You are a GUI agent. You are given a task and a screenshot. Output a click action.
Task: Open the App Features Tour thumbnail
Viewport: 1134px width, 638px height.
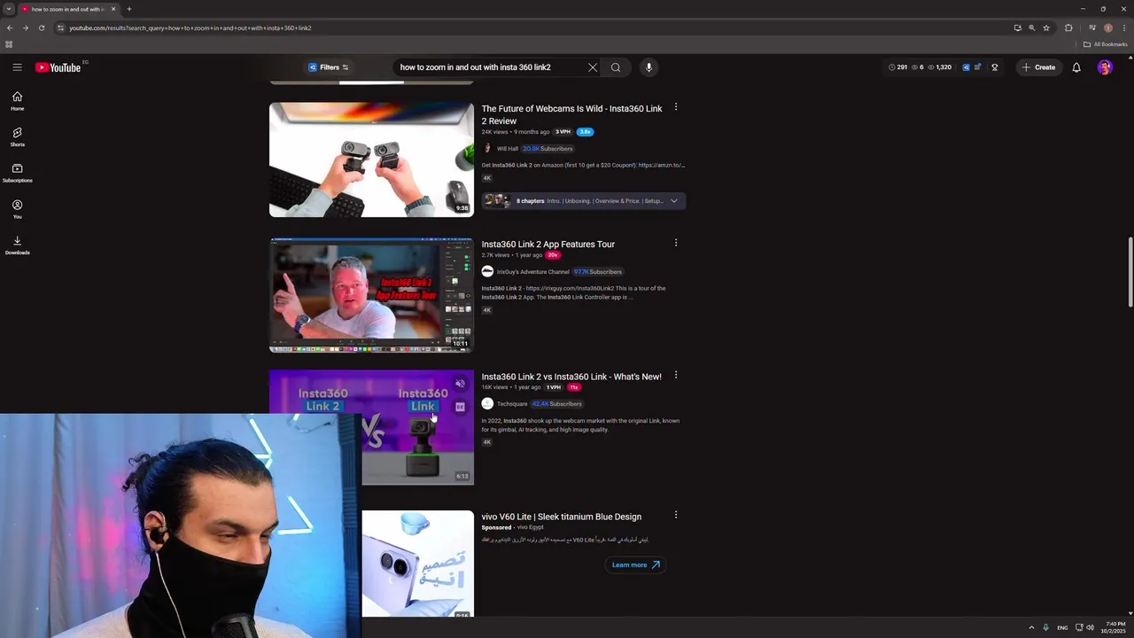[x=371, y=295]
